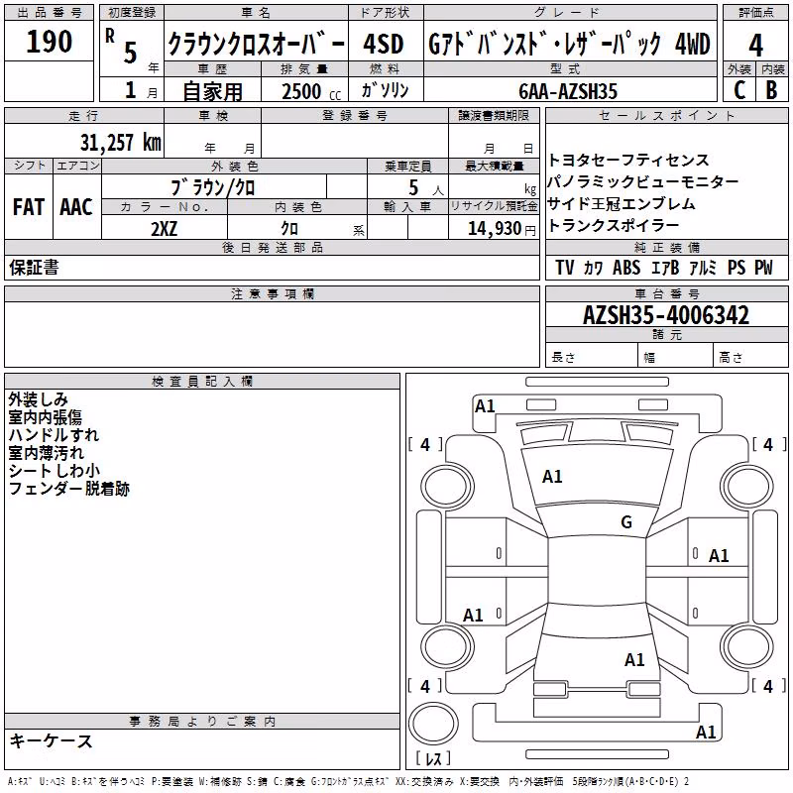Click the lot number 190

coord(49,42)
